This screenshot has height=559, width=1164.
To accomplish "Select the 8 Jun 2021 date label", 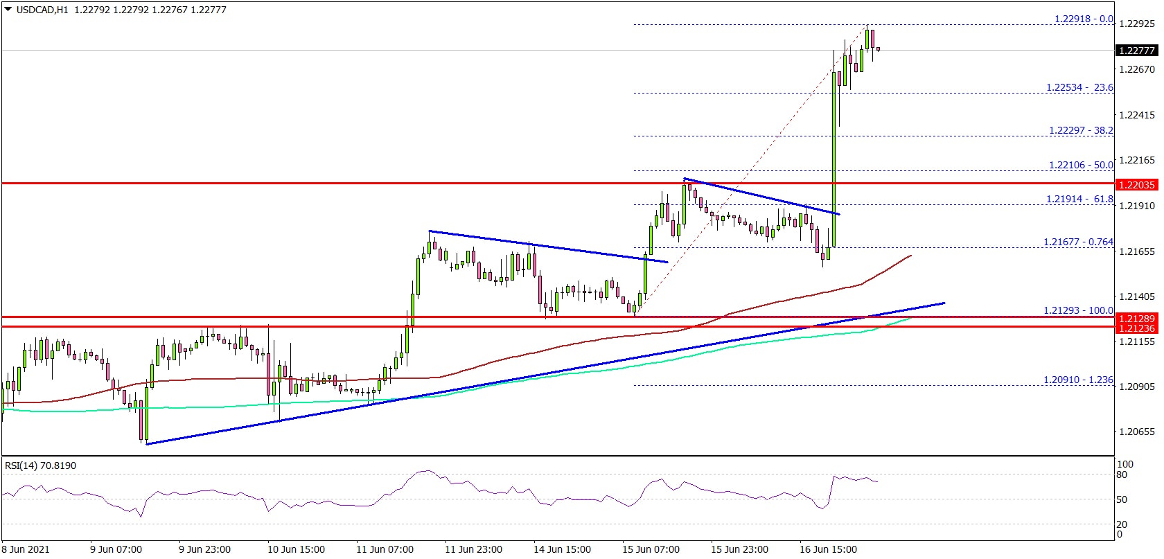I will (x=26, y=549).
